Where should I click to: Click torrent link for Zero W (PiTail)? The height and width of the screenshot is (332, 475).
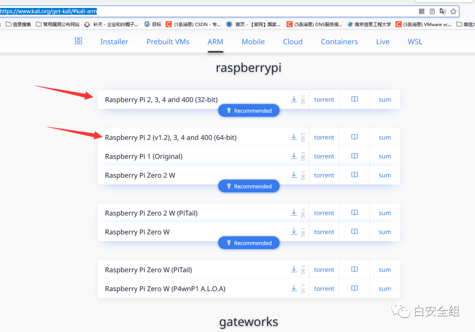(x=324, y=270)
